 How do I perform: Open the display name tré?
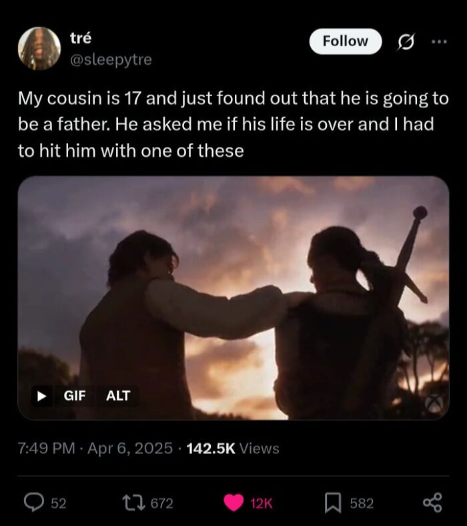point(80,39)
